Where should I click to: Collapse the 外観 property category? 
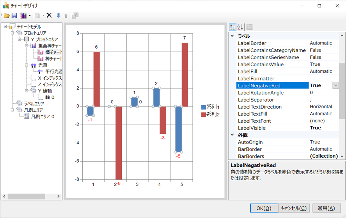232,135
